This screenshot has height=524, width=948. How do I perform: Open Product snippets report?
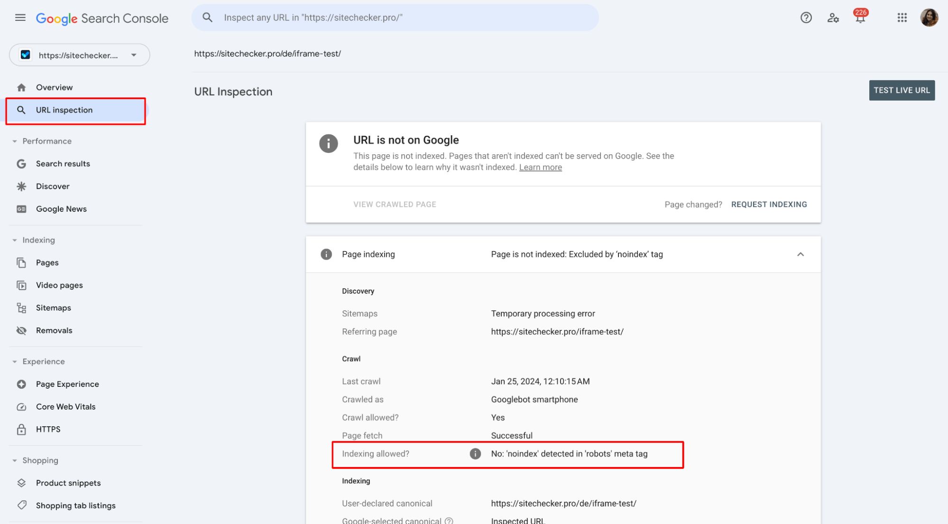click(68, 483)
